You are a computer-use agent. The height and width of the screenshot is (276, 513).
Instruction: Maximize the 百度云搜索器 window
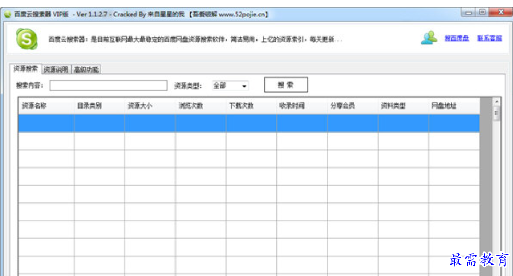click(482, 13)
